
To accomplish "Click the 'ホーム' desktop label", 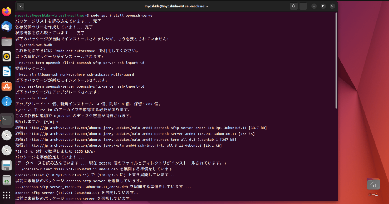I will [x=373, y=195].
